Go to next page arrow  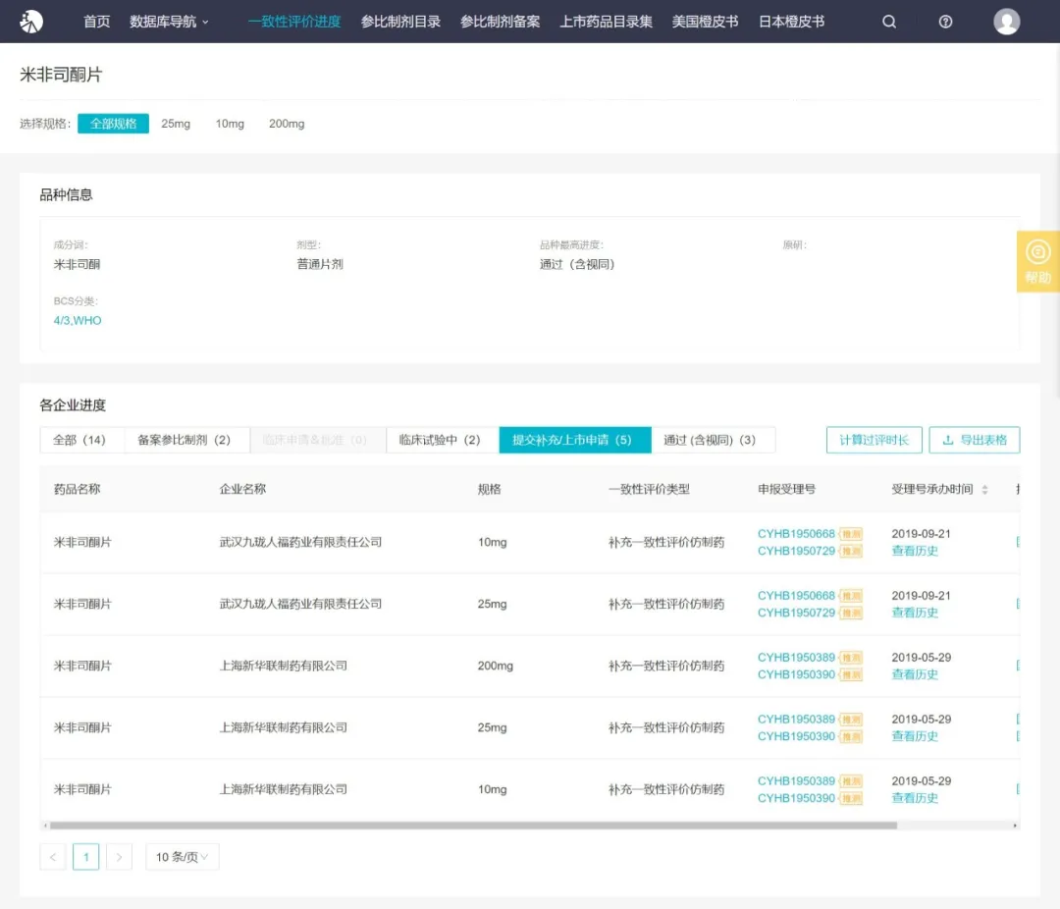(x=119, y=857)
